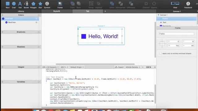Image resolution: width=198 pixels, height=111 pixels.
Task: Toggle the Images section circle button
Action: [39, 67]
